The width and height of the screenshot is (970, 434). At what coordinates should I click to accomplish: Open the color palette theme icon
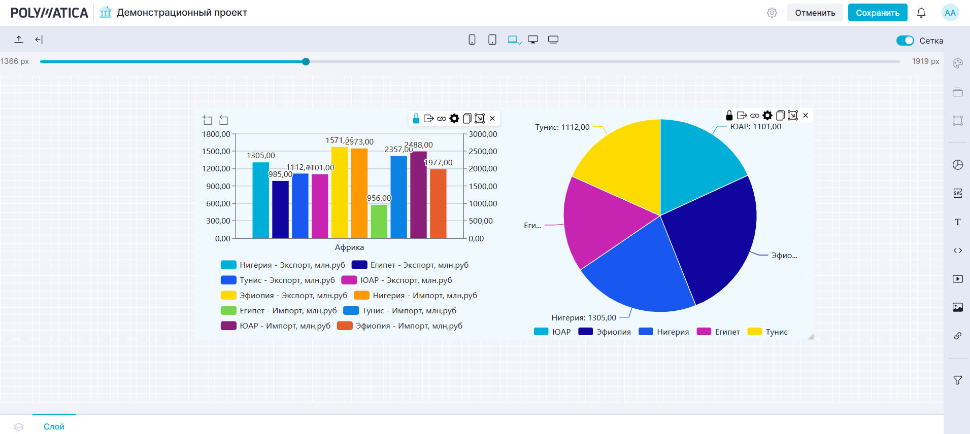[957, 63]
